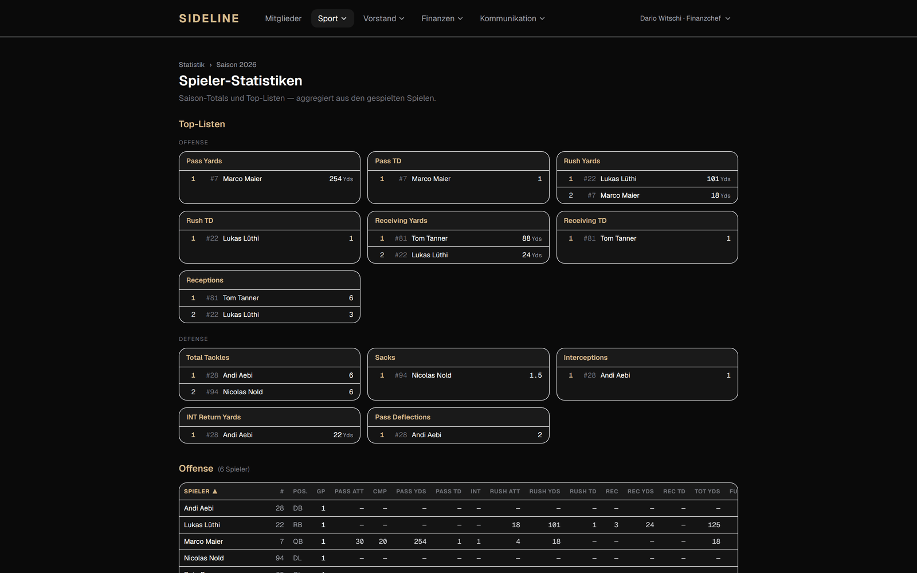917x573 pixels.
Task: Click Andi Aebi in INT Return Yards card
Action: coord(237,435)
